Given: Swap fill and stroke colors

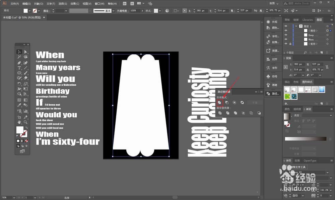Looking at the screenshot, I should [x=26, y=128].
